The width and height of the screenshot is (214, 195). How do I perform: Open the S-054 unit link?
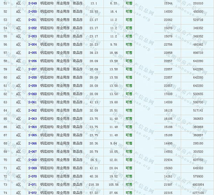pos(32,45)
